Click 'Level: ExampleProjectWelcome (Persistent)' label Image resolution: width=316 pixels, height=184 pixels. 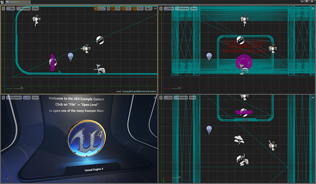point(136,91)
